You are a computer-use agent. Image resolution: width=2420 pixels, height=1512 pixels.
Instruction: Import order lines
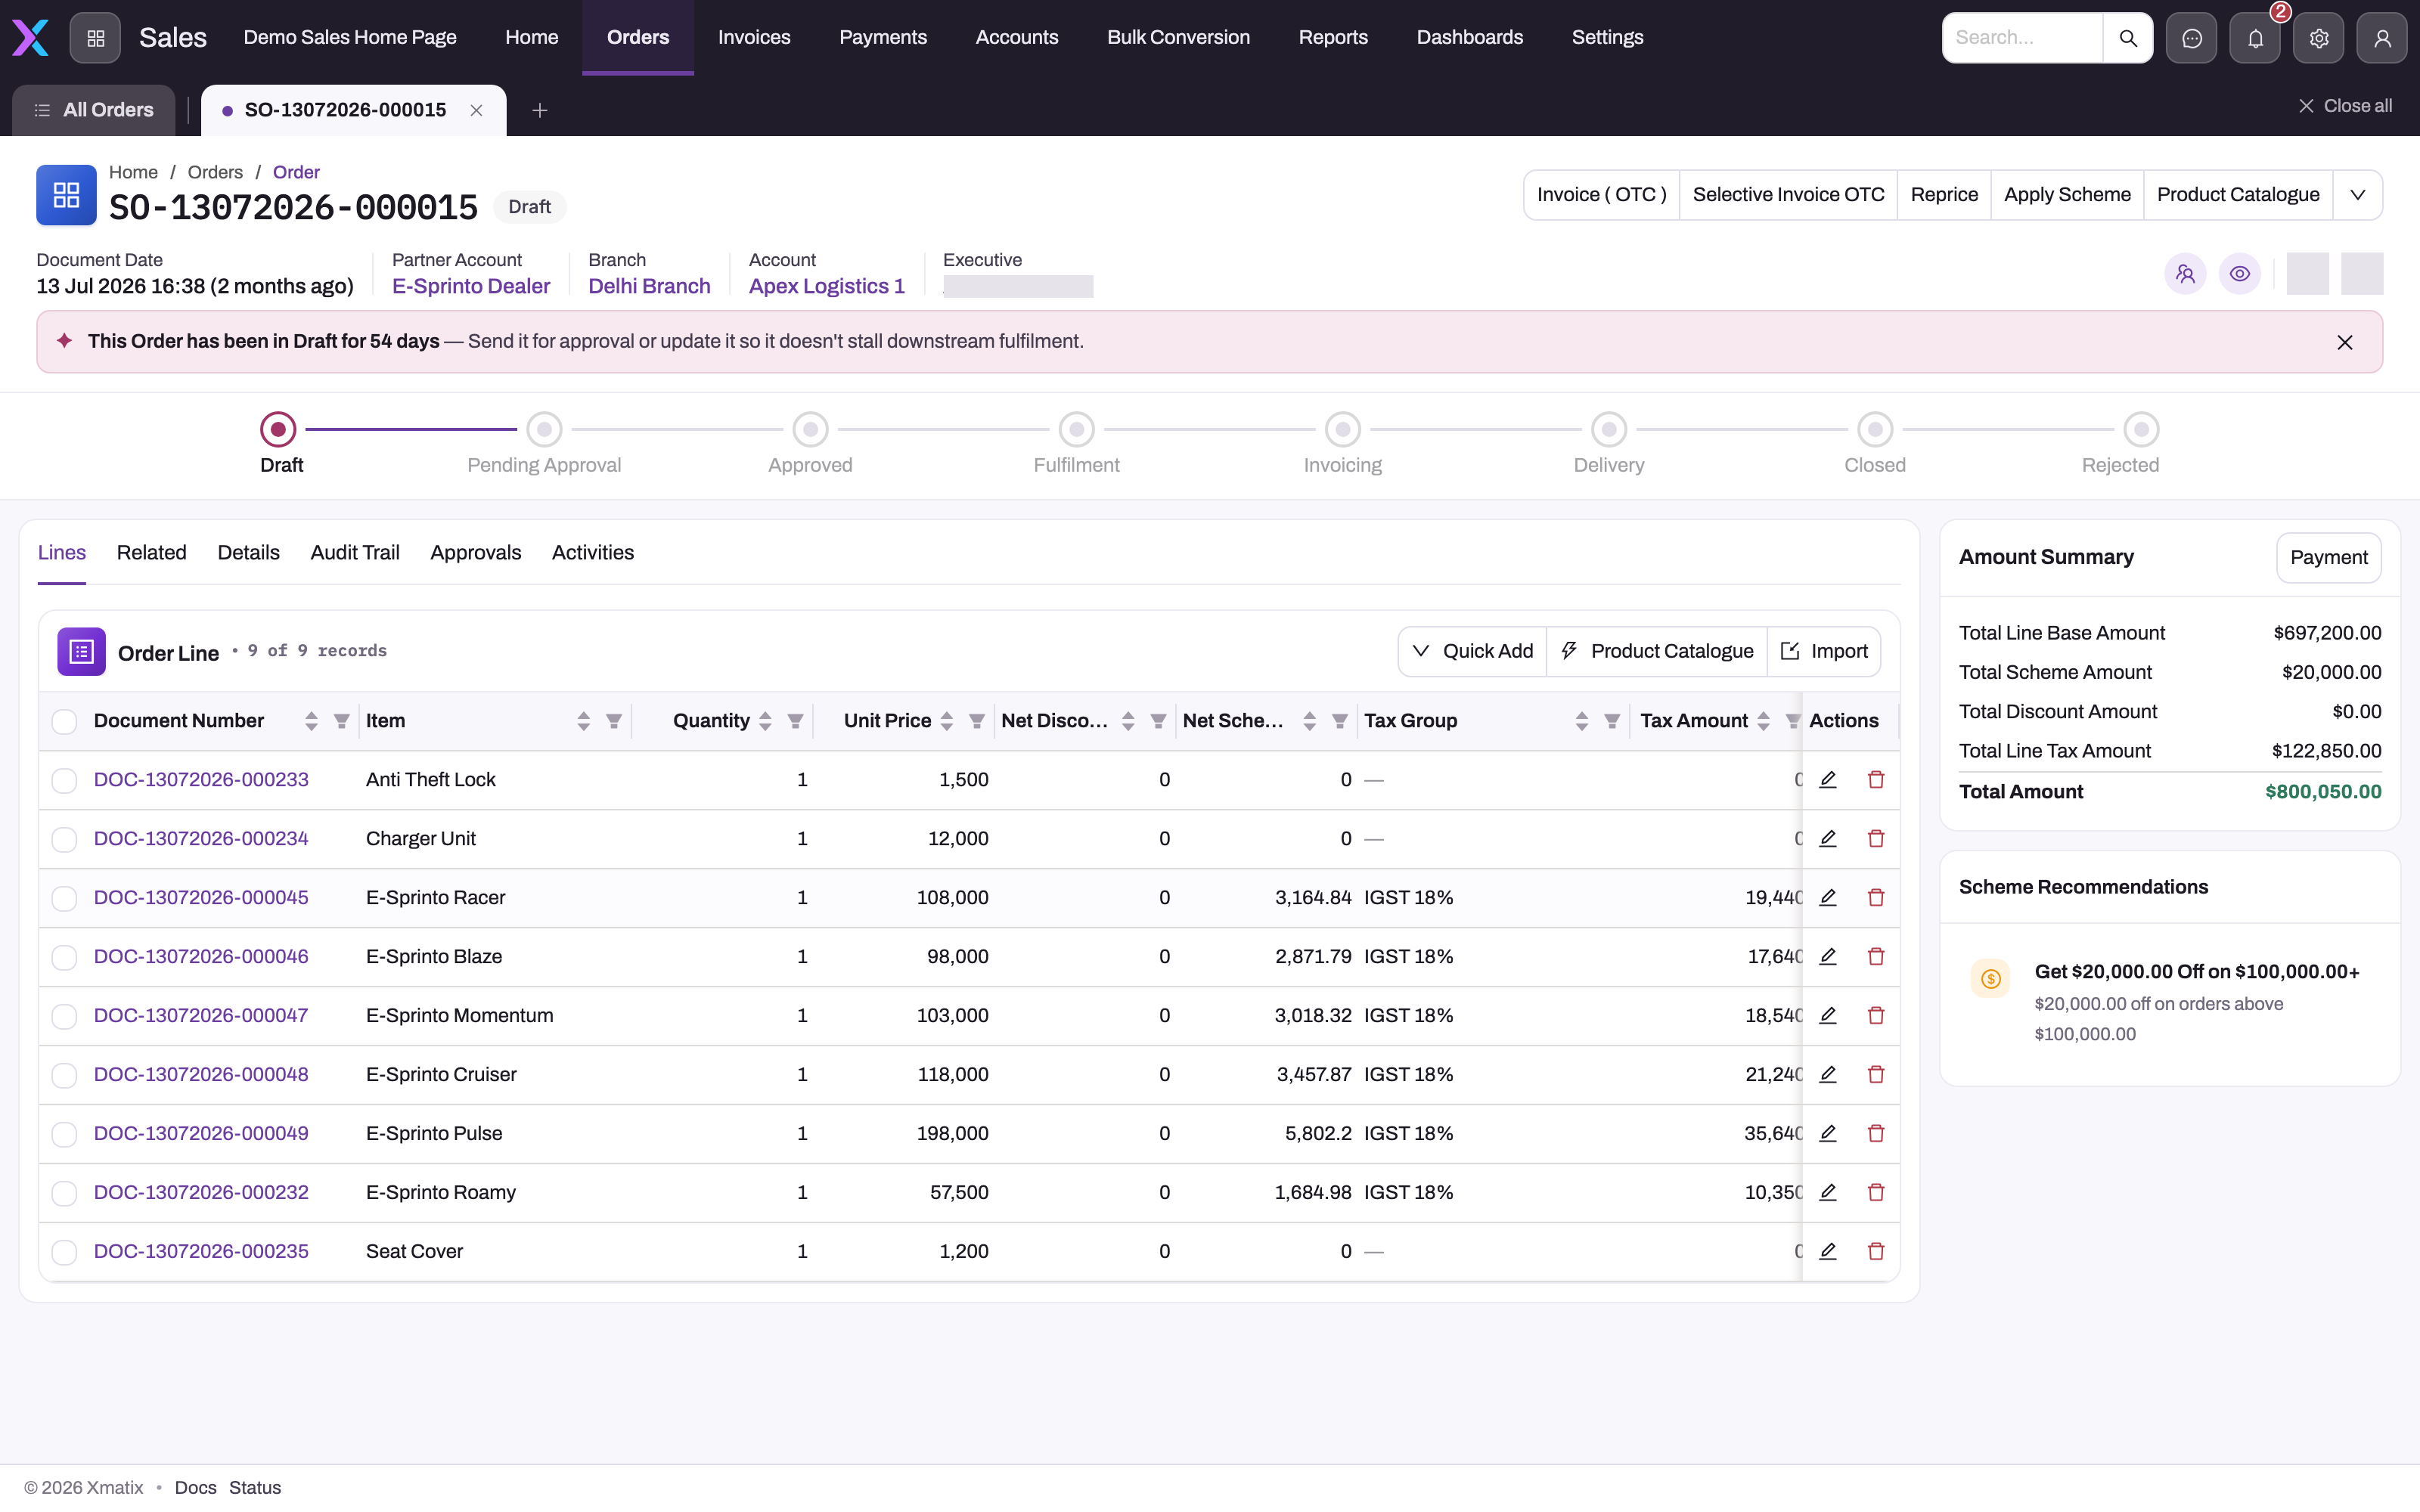(x=1824, y=651)
